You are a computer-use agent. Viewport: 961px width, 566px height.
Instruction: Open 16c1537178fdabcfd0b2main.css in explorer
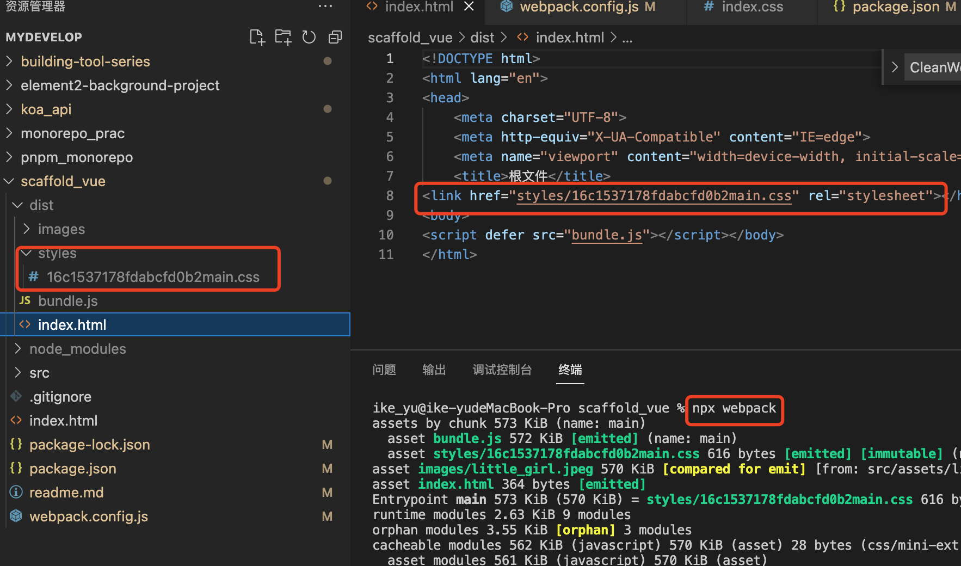tap(152, 277)
